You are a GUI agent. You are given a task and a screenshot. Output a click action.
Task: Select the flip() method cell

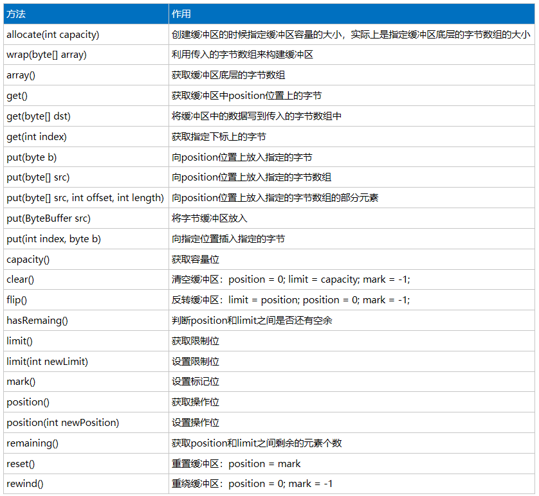pos(86,300)
